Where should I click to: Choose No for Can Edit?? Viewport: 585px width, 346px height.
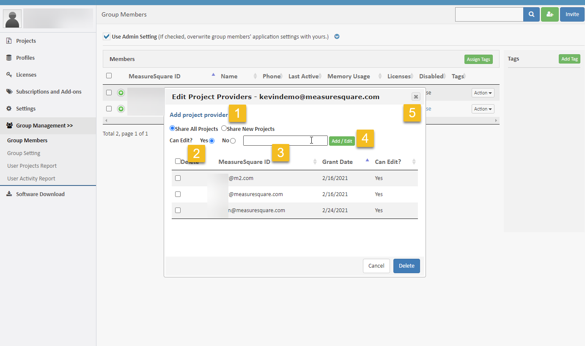tap(233, 141)
